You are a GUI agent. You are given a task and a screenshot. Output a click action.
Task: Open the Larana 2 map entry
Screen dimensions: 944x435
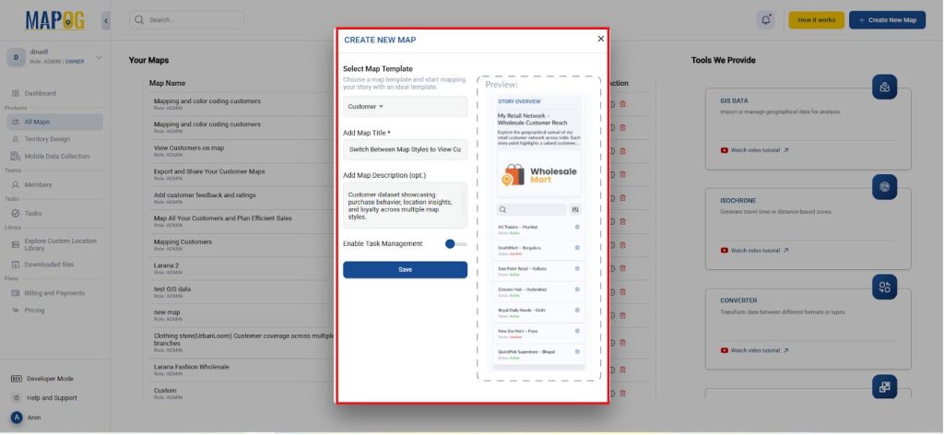166,265
